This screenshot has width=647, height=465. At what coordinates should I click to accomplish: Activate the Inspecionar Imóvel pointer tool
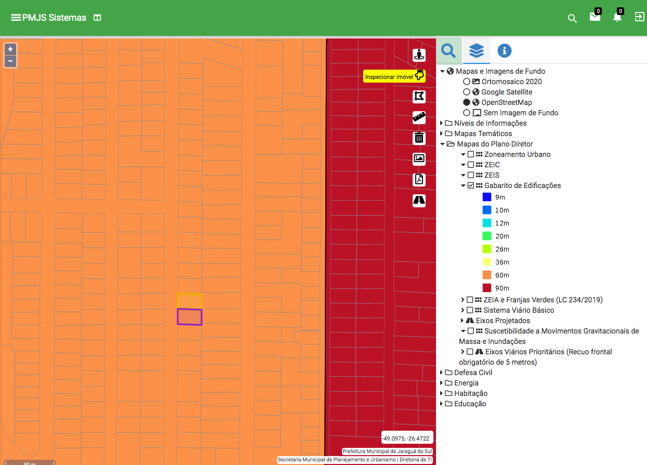419,76
